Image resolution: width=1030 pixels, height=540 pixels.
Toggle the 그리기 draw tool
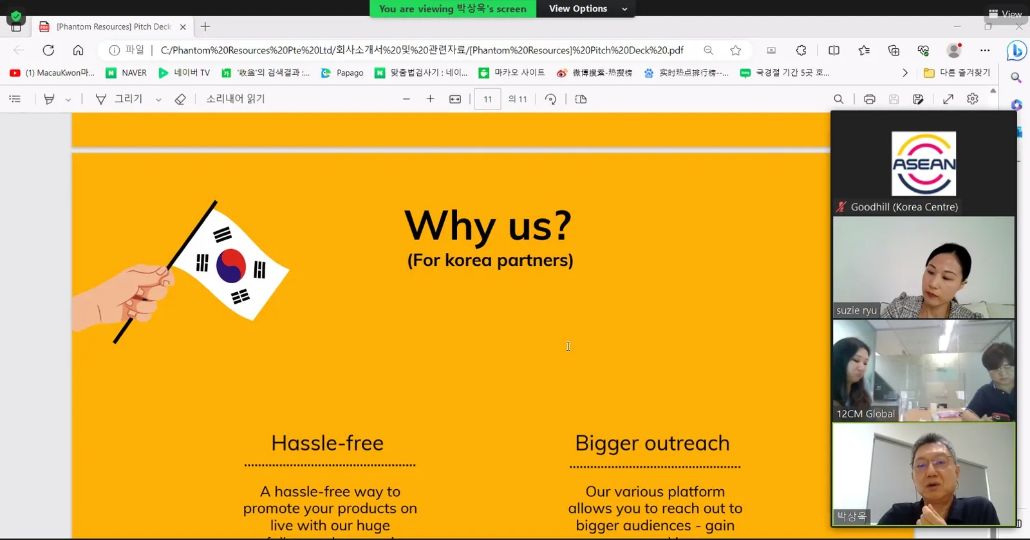pos(119,99)
